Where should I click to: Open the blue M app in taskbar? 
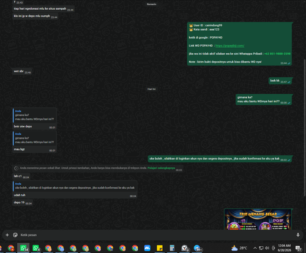tap(147, 248)
